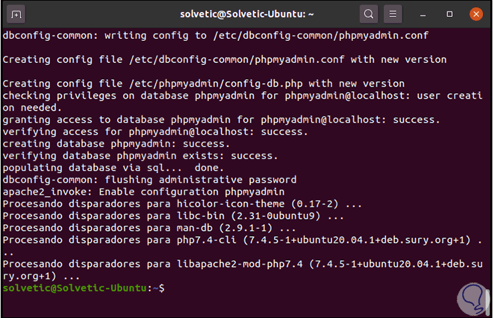Open a new terminal tab
The image size is (493, 318).
coord(17,13)
